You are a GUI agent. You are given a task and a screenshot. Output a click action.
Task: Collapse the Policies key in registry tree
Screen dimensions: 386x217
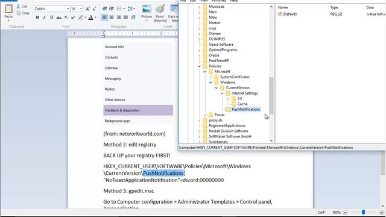(199, 66)
